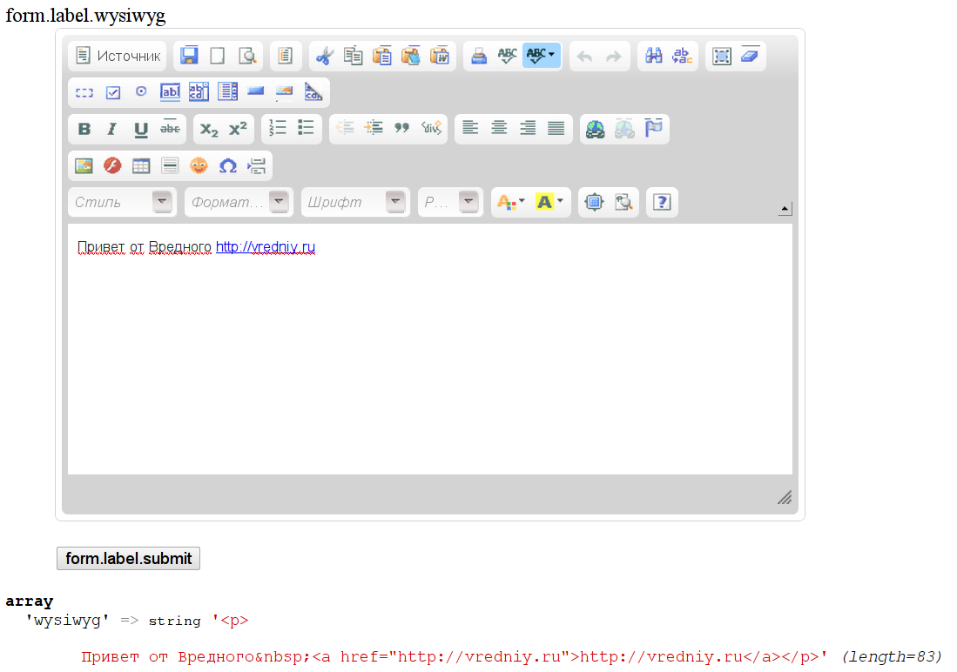Click the Insert Image icon

pyautogui.click(x=84, y=165)
